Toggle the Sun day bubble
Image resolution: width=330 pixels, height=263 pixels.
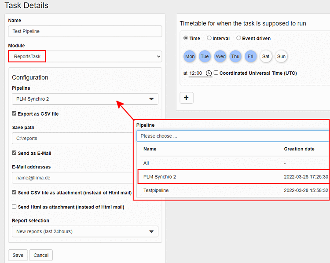click(281, 56)
